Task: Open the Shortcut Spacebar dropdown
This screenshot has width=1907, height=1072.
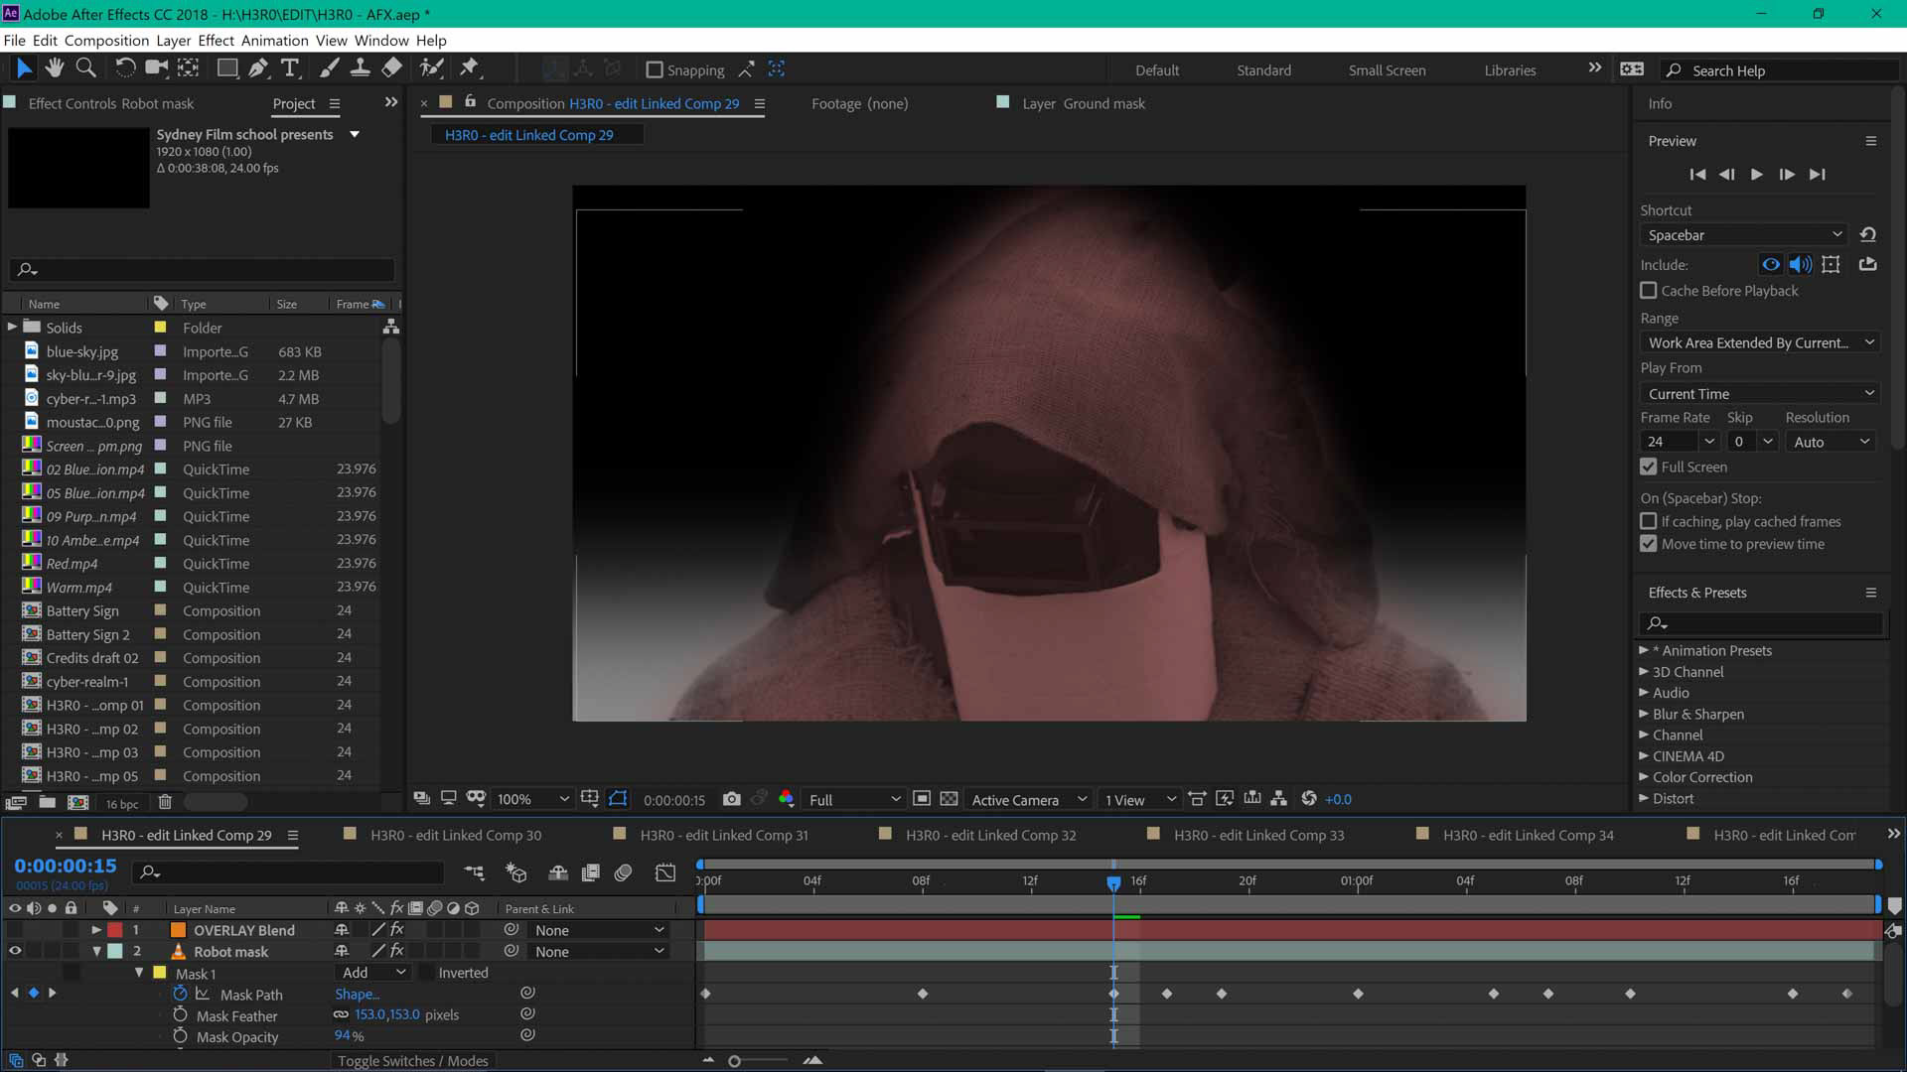Action: pyautogui.click(x=1744, y=235)
